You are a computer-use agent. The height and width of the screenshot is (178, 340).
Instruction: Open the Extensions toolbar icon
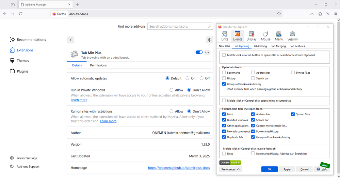point(320,14)
